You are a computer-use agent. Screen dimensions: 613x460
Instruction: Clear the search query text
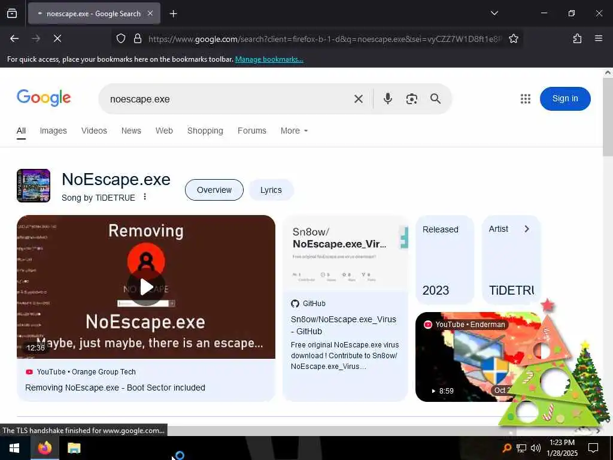coord(358,99)
